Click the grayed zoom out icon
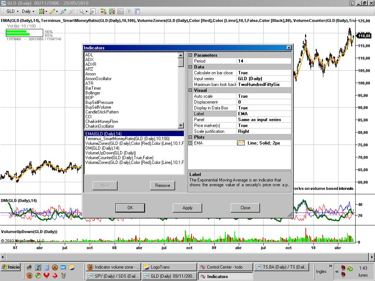The width and height of the screenshot is (375, 281). pos(71,11)
